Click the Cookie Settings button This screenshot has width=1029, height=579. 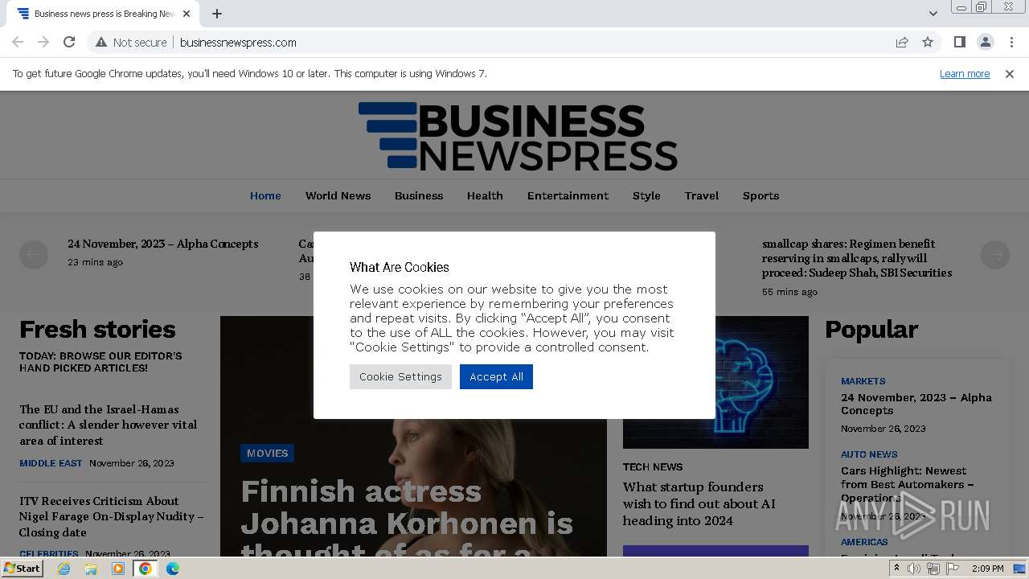(x=400, y=376)
